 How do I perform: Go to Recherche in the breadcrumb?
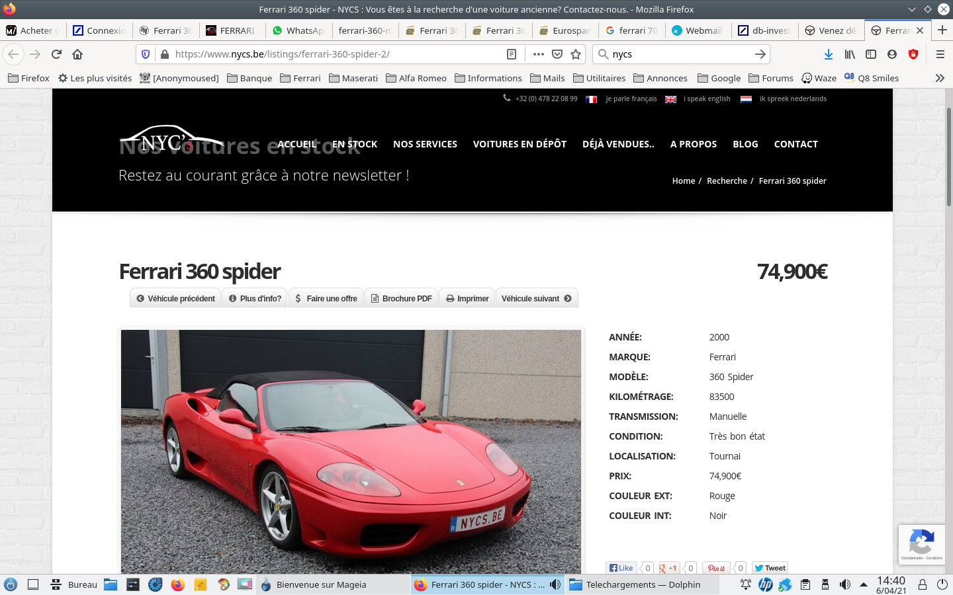(x=727, y=180)
